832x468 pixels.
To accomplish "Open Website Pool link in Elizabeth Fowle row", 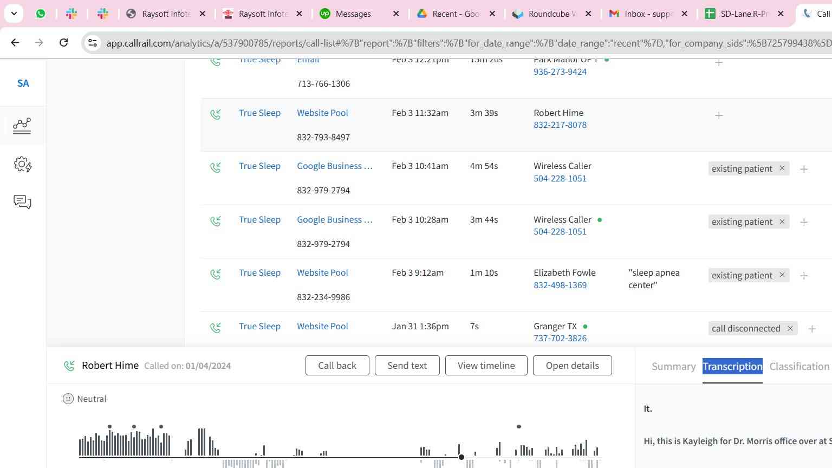I will point(322,273).
